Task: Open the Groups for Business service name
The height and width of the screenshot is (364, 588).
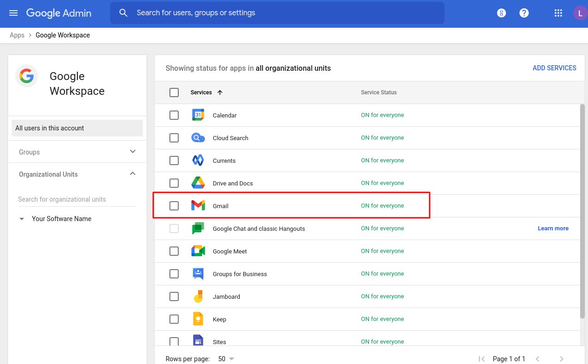Action: tap(240, 274)
